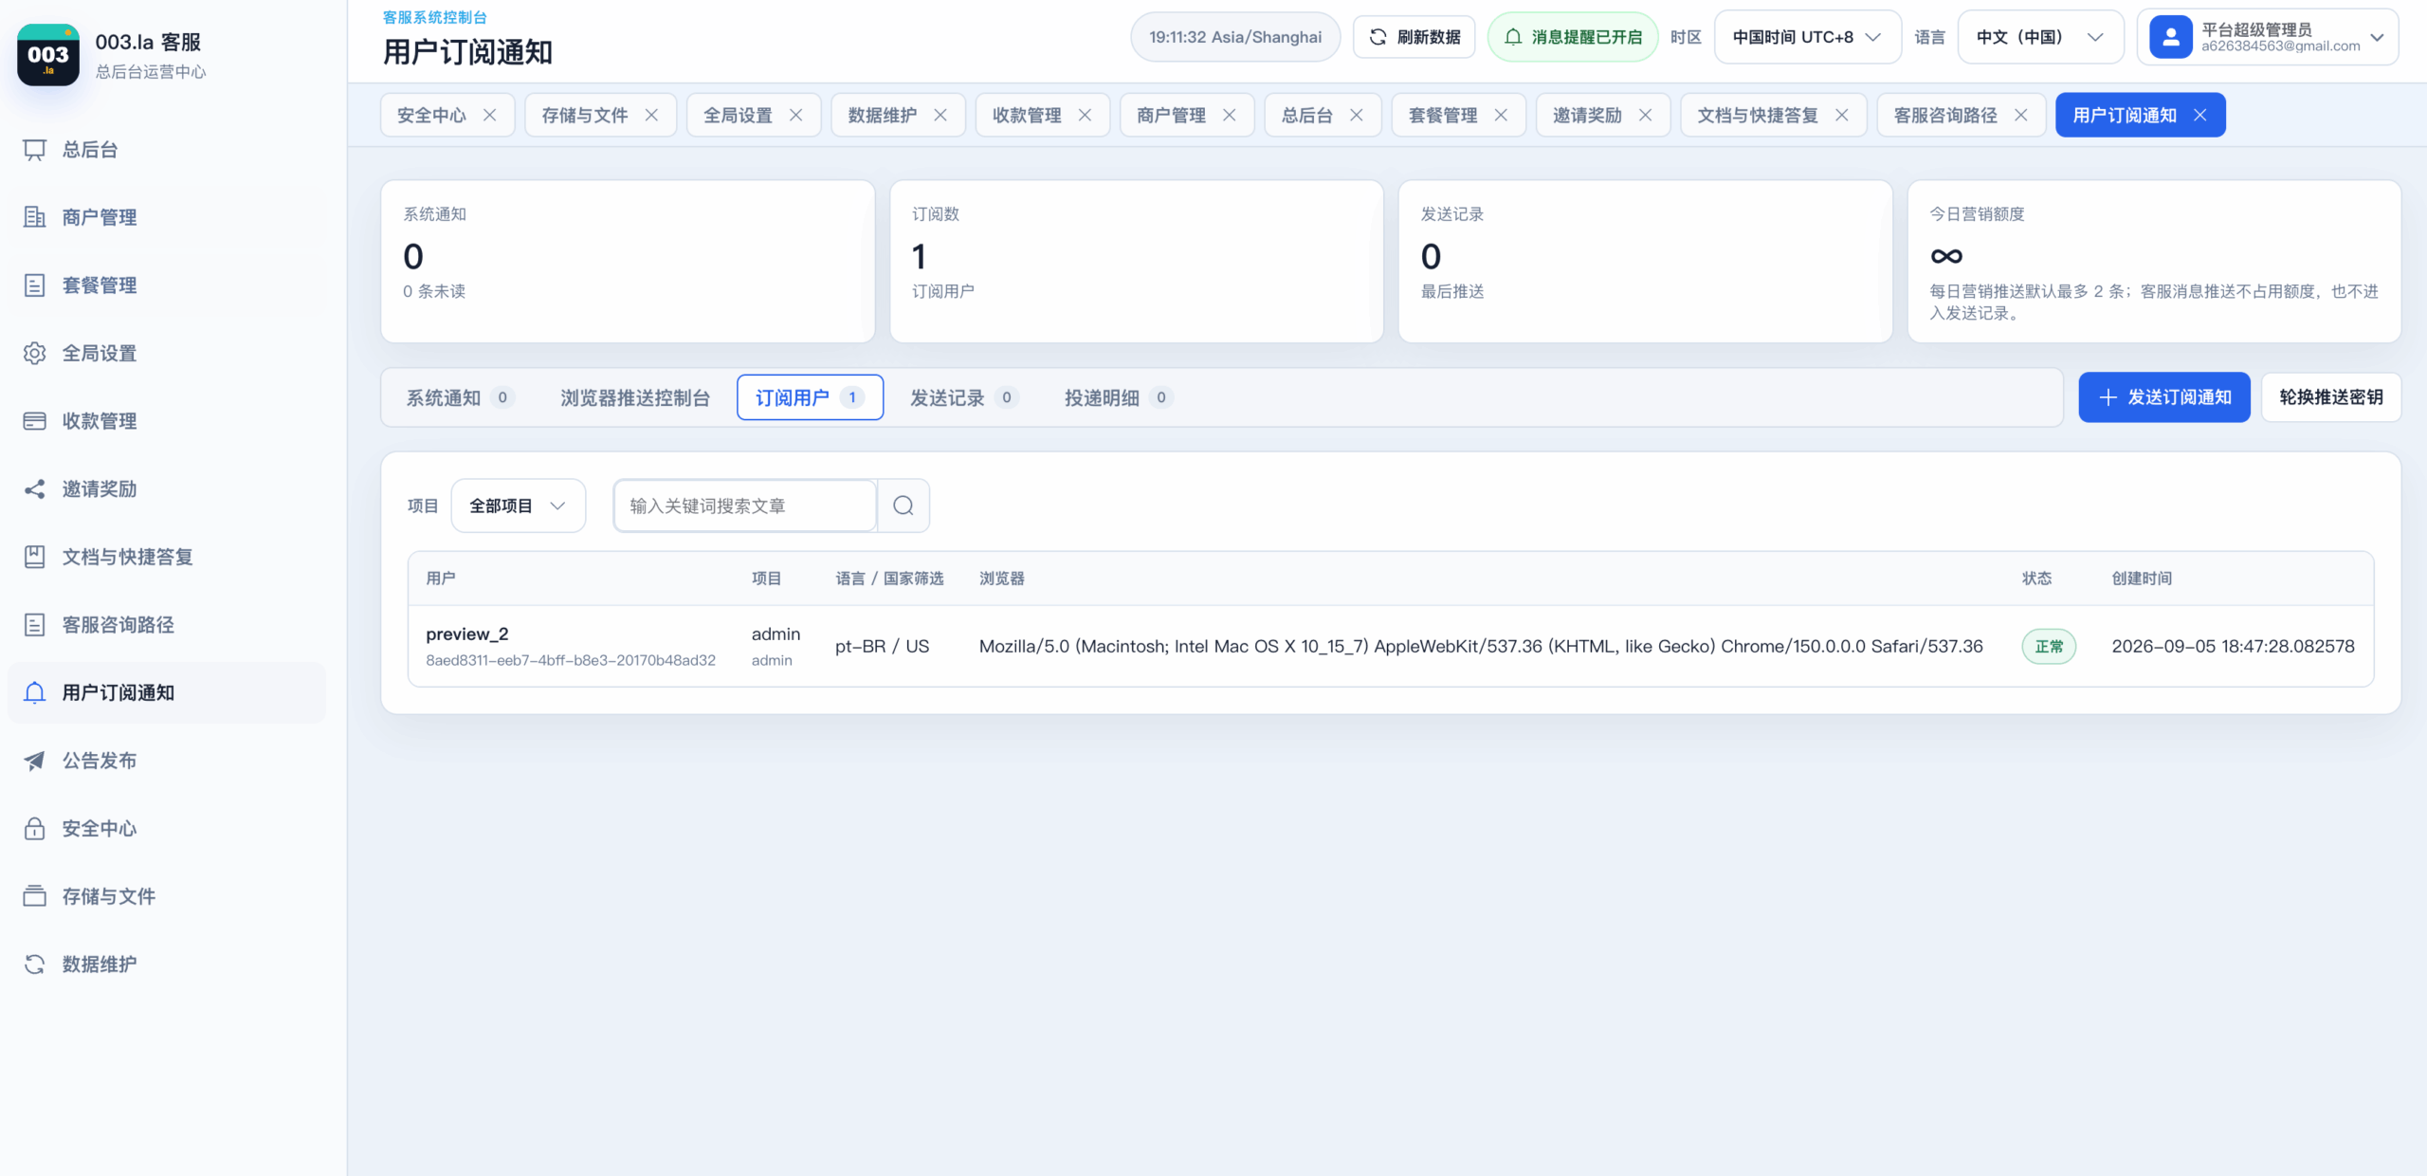Click the 订阅数 statistics card
This screenshot has width=2427, height=1176.
[1137, 262]
